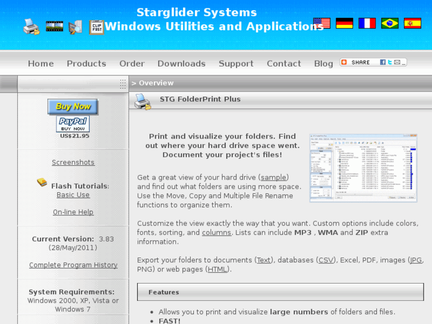
Task: Switch language with the Brazilian flag
Action: [390, 23]
